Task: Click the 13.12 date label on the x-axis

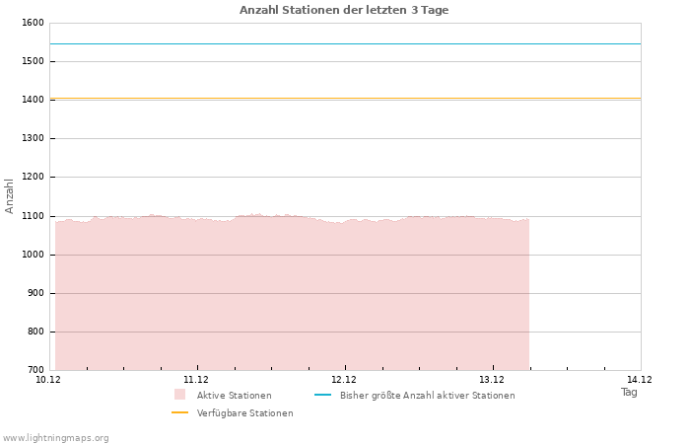Action: (492, 380)
